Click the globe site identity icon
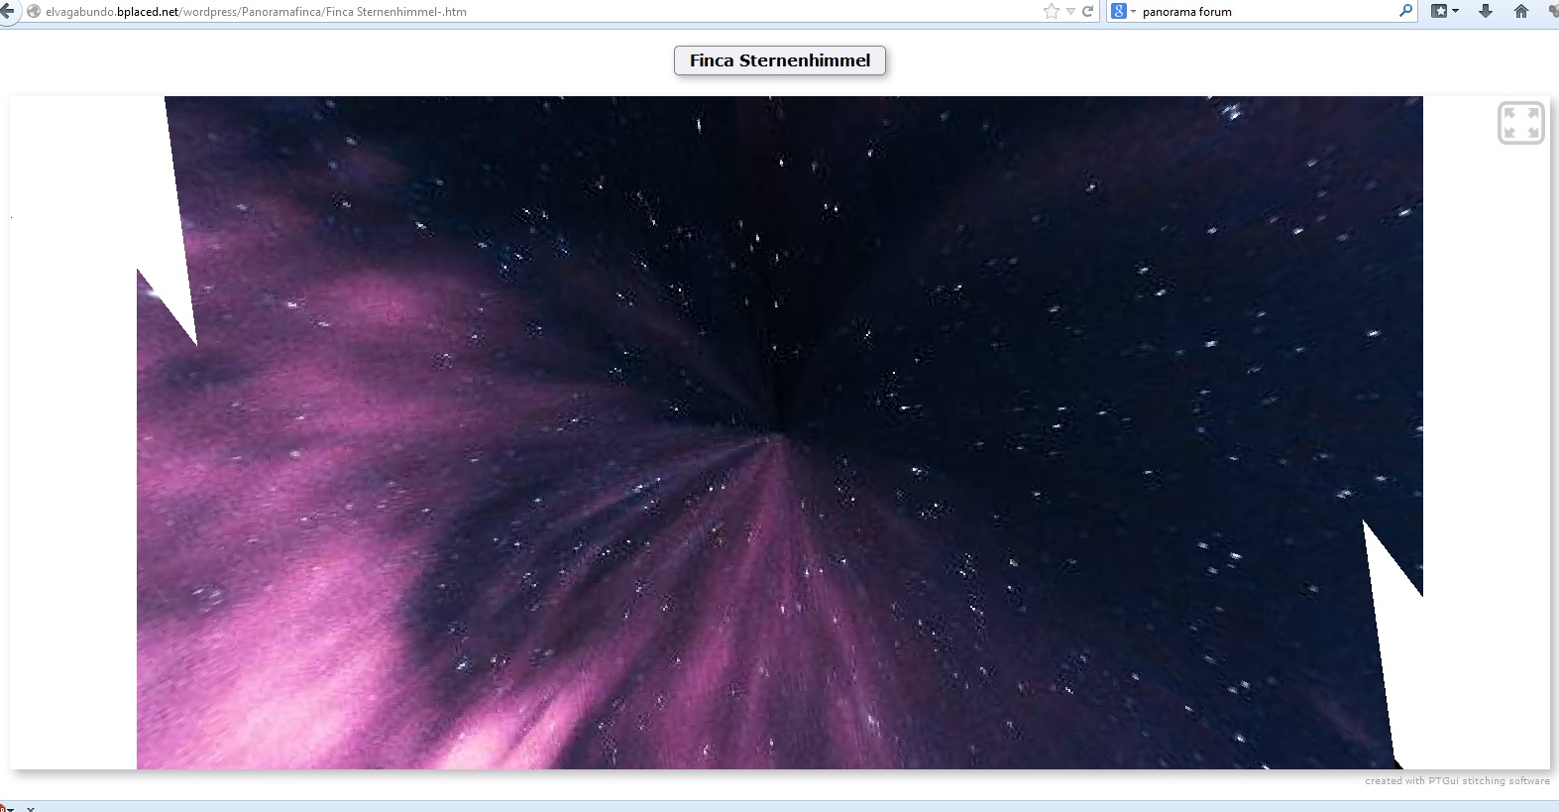Viewport: 1559px width, 812px height. click(34, 12)
